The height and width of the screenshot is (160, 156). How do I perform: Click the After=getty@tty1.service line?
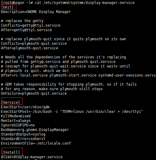click(26, 30)
